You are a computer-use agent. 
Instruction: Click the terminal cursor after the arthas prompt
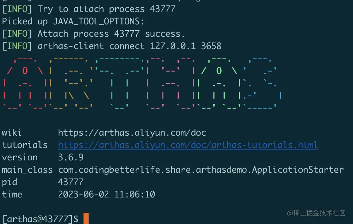(86, 219)
